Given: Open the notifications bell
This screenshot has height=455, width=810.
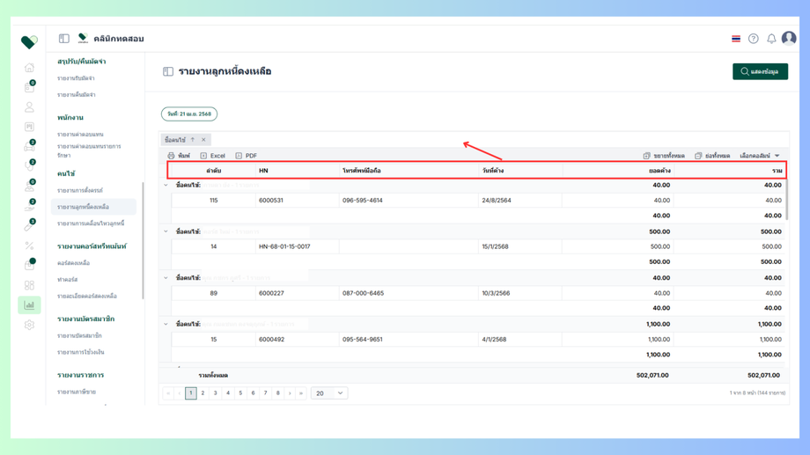Looking at the screenshot, I should tap(771, 39).
